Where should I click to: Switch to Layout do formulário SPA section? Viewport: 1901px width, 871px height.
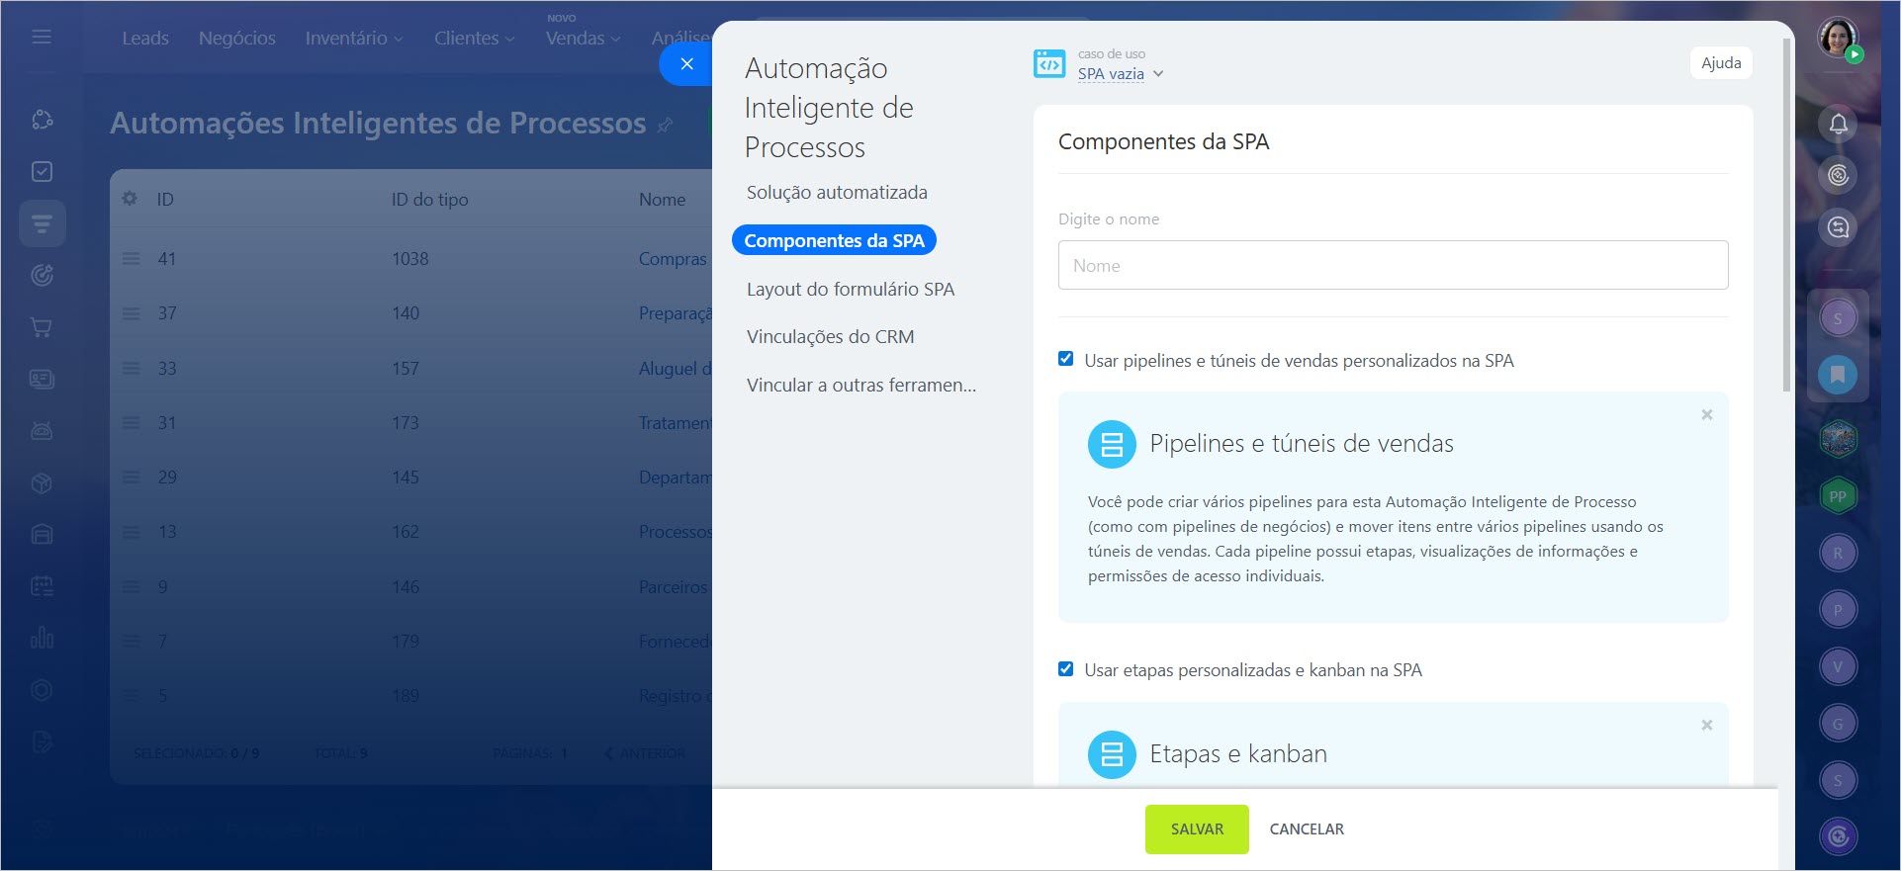coord(850,289)
